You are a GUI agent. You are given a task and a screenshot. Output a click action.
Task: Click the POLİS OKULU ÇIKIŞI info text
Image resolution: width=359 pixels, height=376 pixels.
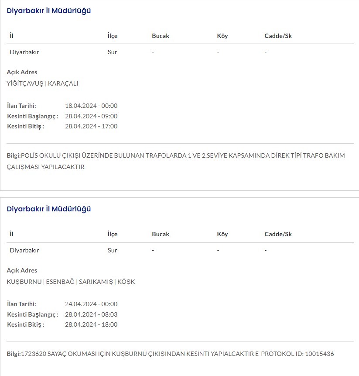(x=182, y=156)
